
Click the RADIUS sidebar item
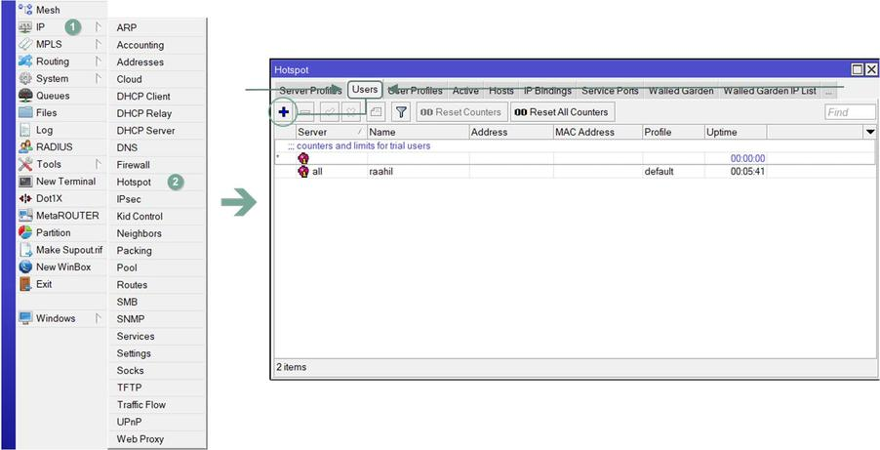[x=54, y=147]
